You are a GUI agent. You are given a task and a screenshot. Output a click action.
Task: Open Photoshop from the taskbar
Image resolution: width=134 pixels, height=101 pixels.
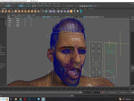coord(34,99)
